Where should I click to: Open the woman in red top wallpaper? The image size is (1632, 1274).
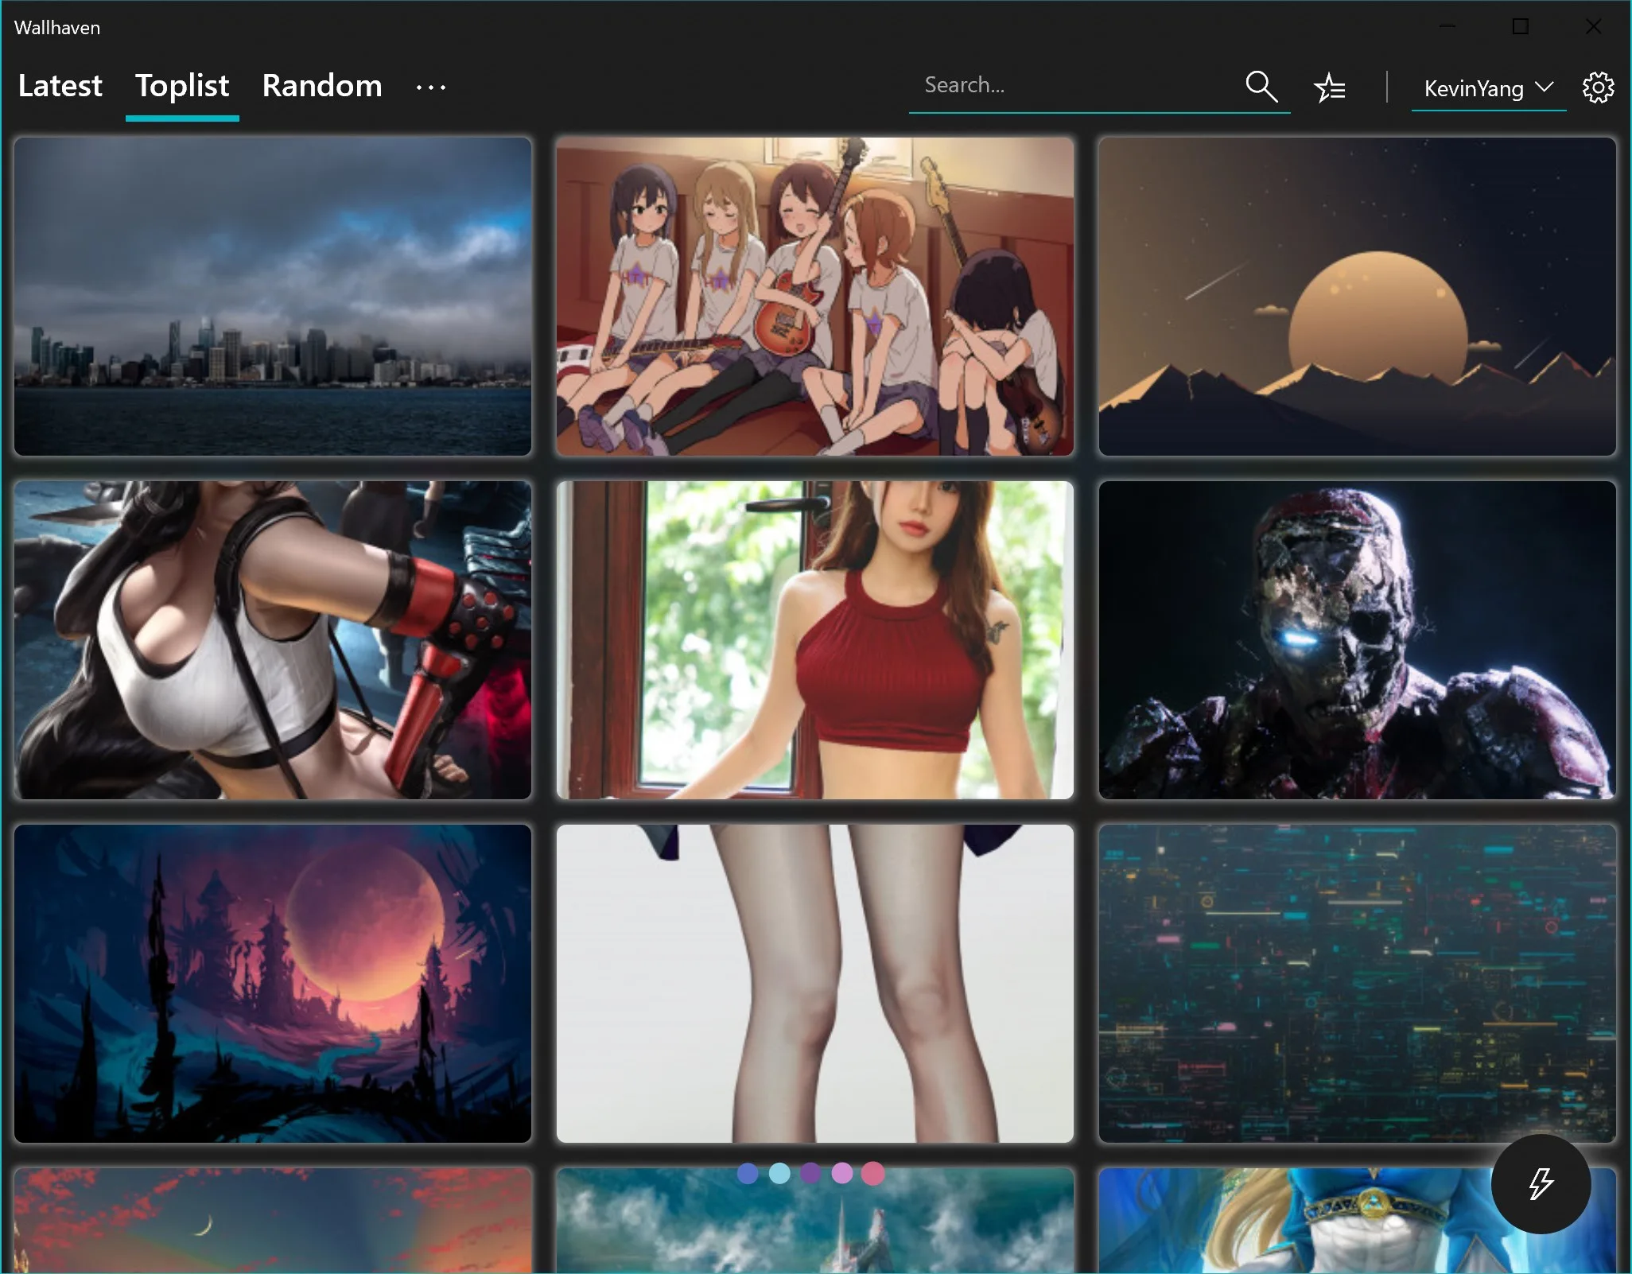coord(815,639)
